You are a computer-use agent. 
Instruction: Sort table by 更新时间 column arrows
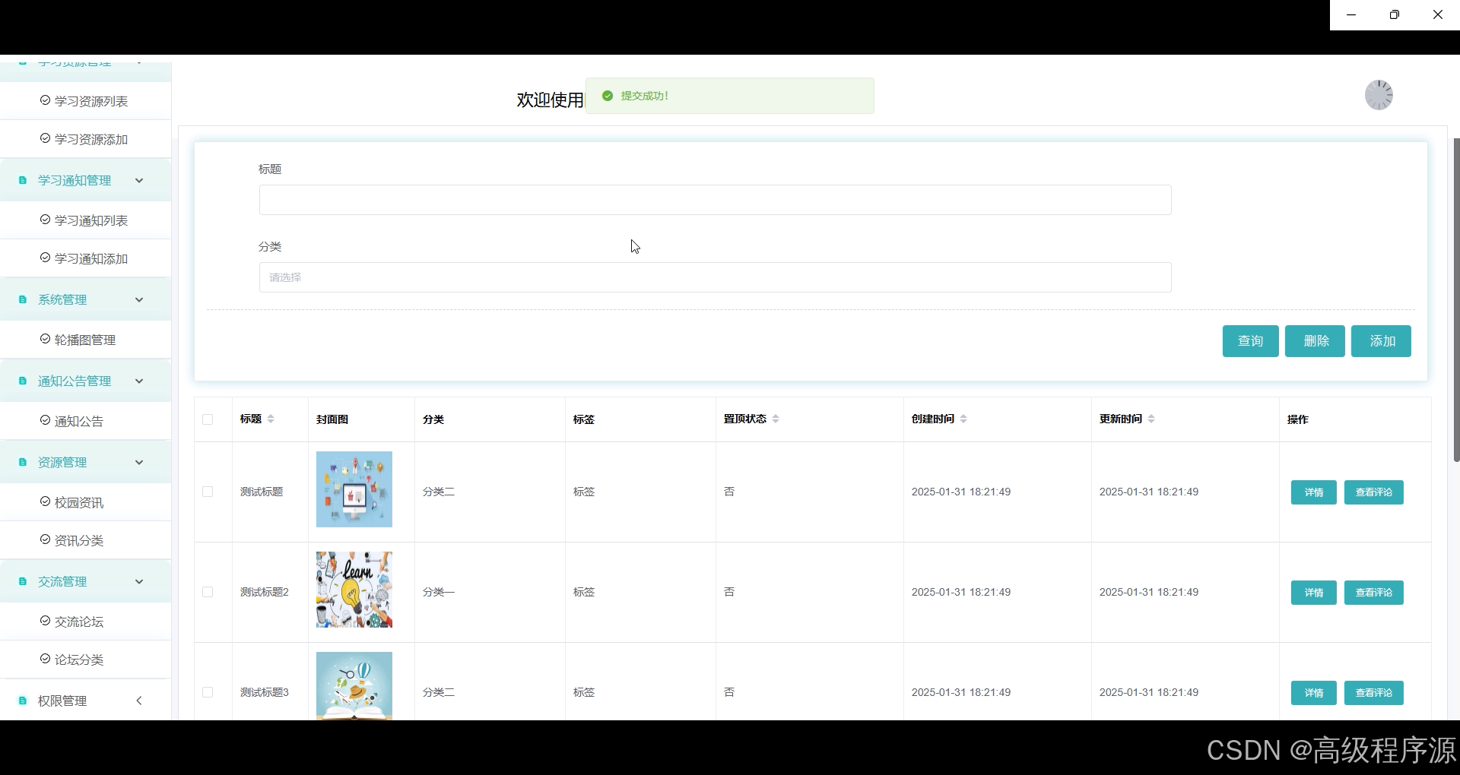click(1151, 419)
